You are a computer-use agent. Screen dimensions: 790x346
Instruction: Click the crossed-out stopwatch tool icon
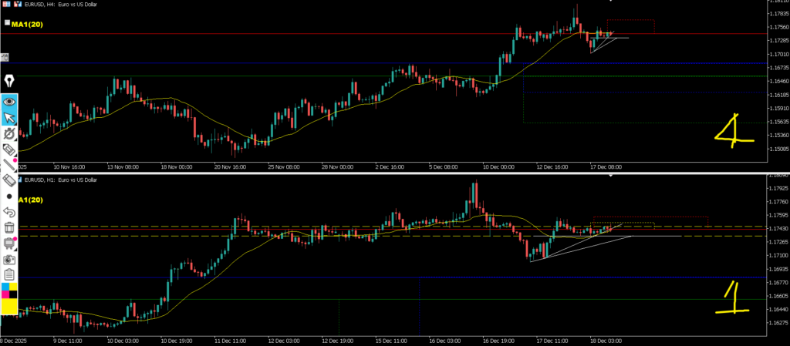(x=9, y=133)
